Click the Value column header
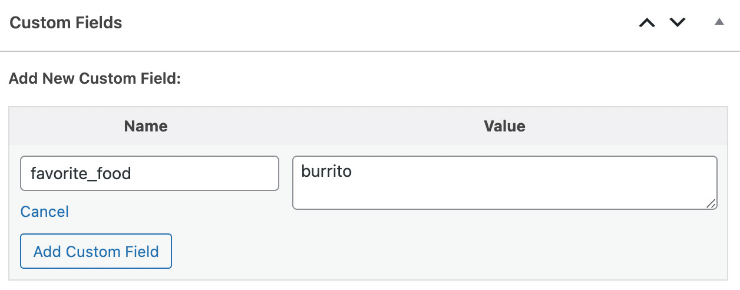This screenshot has width=740, height=290. coord(504,126)
